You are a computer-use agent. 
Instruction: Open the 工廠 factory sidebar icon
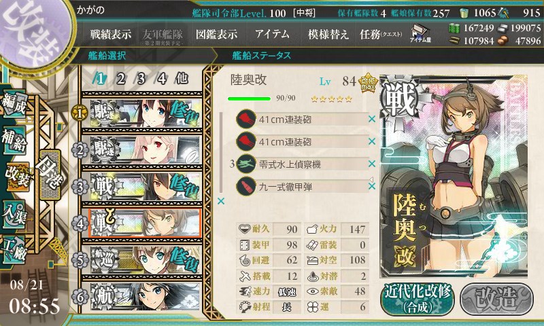[x=14, y=250]
